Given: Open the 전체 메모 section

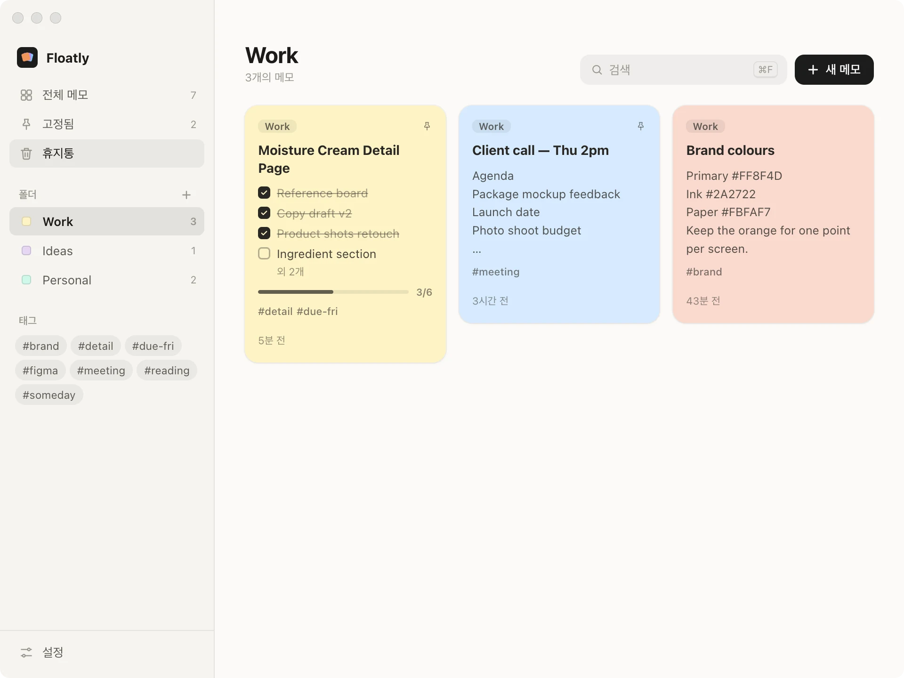Looking at the screenshot, I should [107, 95].
